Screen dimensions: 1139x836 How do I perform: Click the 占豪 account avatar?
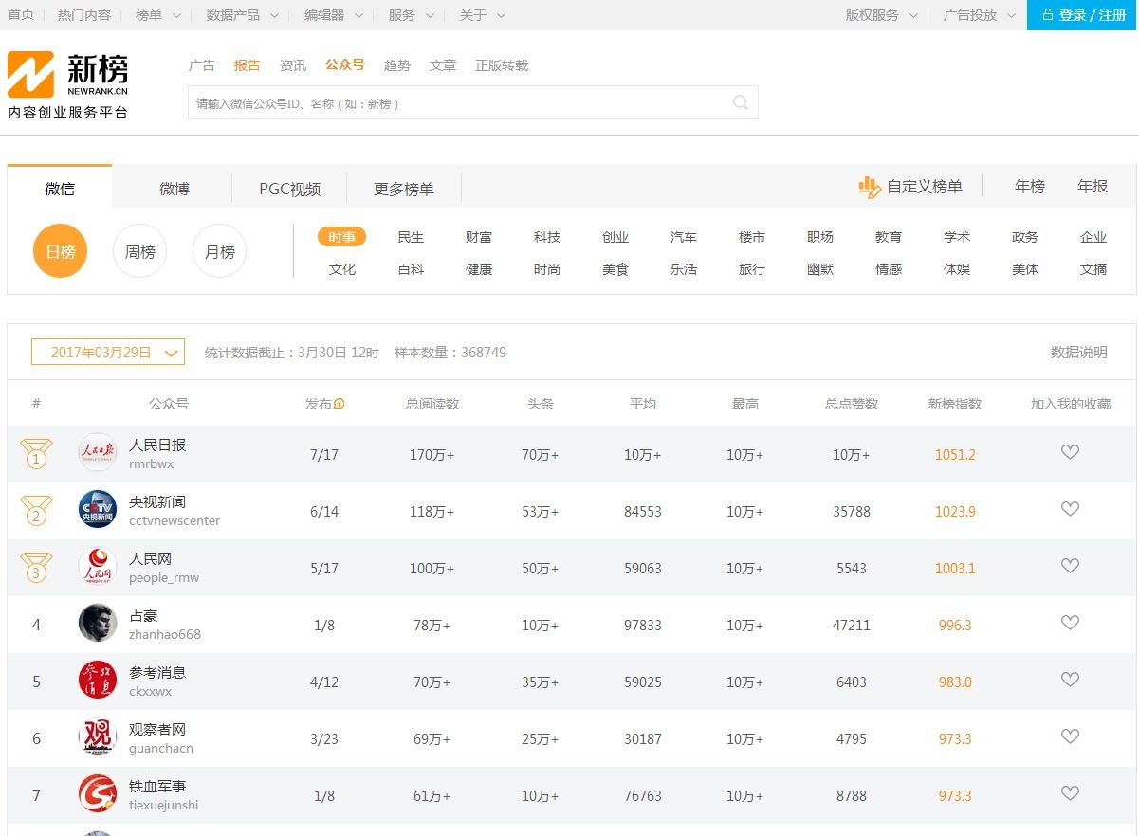click(x=98, y=624)
